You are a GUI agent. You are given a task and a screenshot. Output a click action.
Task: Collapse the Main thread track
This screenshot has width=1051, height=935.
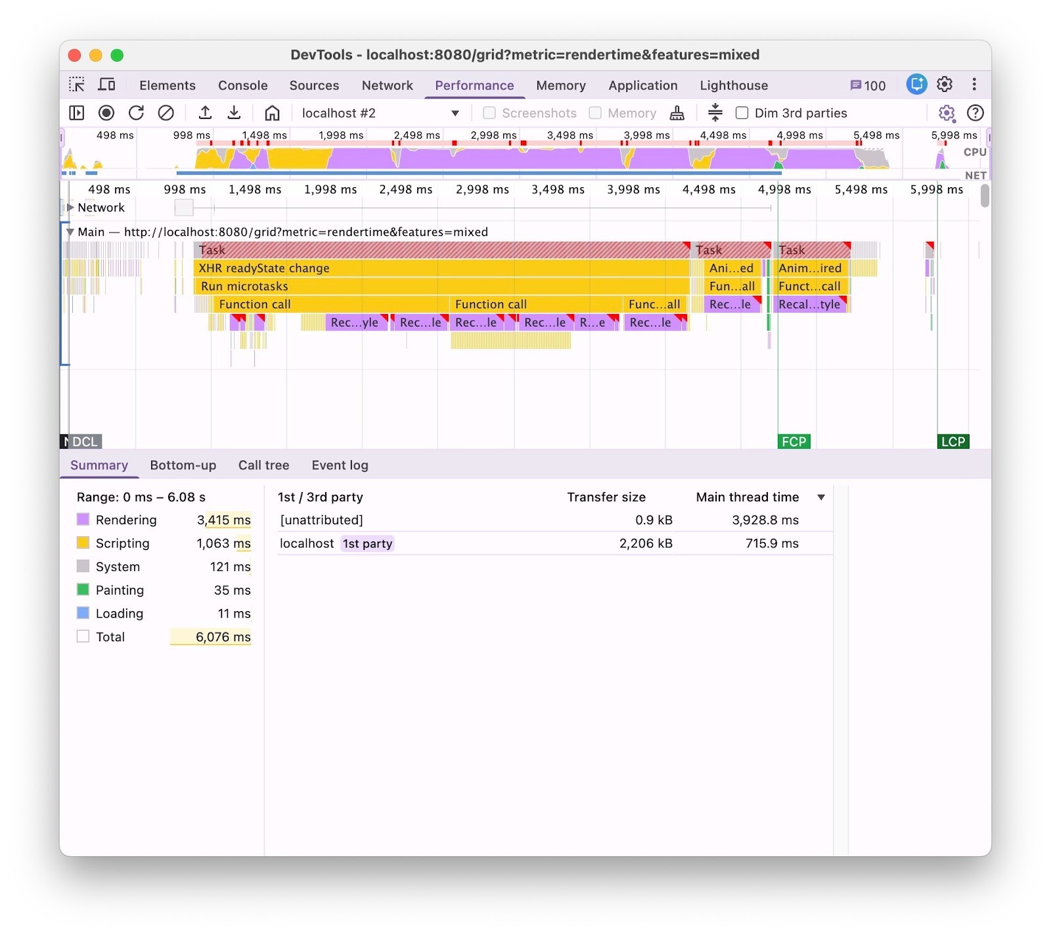pos(70,232)
